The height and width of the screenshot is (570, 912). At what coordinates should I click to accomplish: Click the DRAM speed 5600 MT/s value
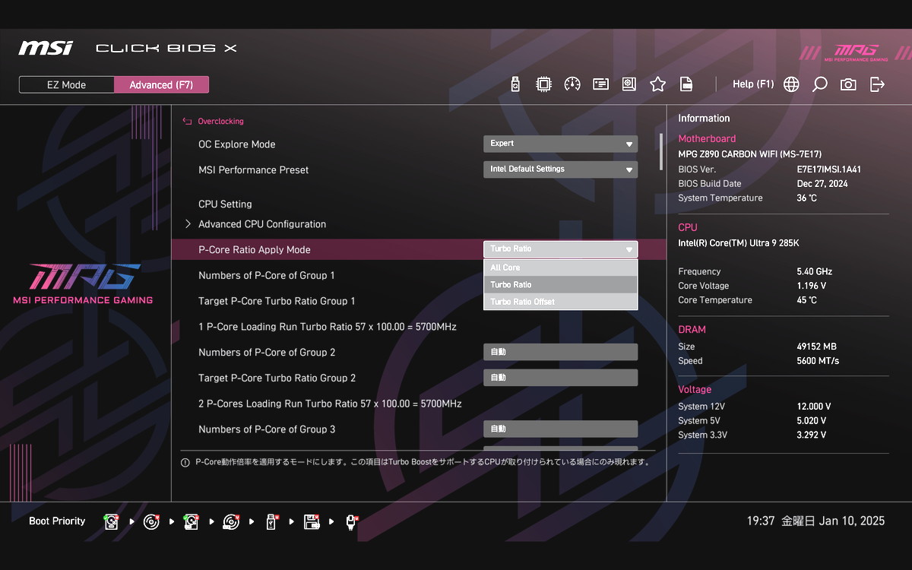818,361
